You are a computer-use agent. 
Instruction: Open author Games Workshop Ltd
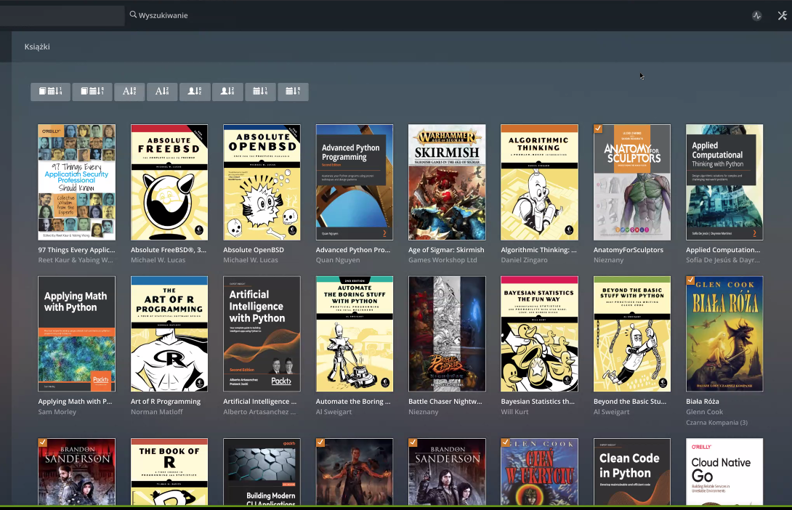coord(443,260)
